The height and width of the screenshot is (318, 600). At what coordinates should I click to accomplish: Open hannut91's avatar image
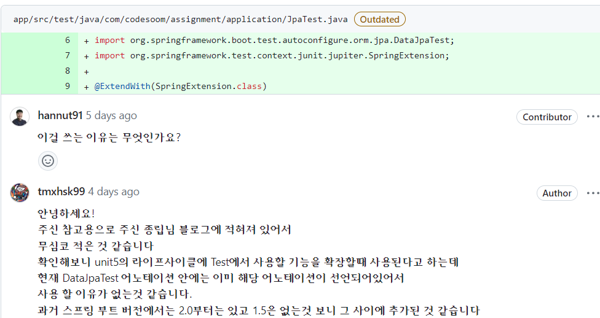[20, 117]
